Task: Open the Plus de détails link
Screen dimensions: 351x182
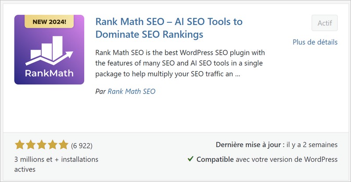Action: pos(315,42)
